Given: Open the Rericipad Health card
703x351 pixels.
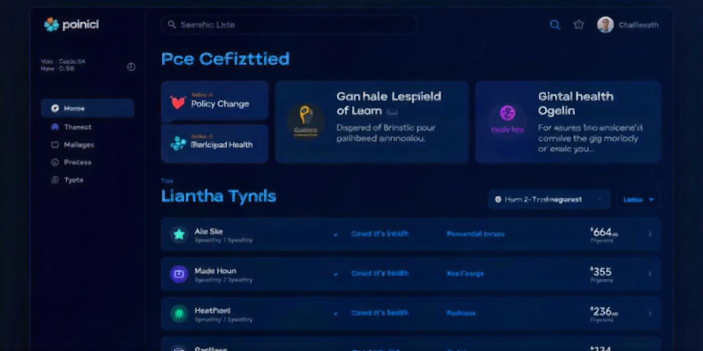Looking at the screenshot, I should tap(215, 144).
